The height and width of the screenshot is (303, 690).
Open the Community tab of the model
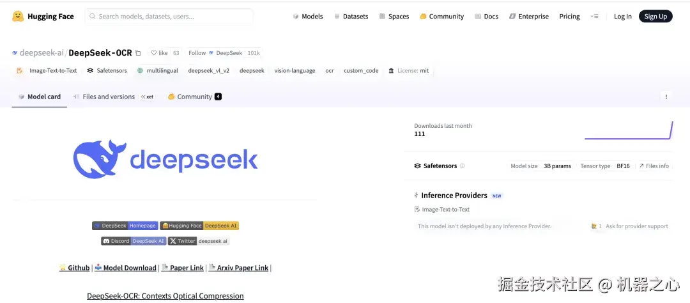(x=194, y=97)
